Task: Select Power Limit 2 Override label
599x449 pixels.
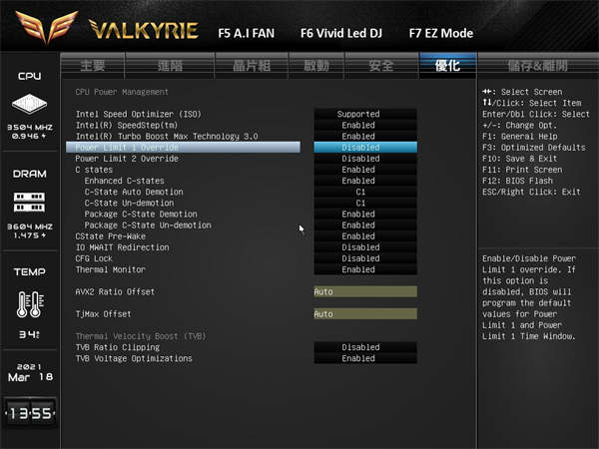Action: pyautogui.click(x=127, y=158)
